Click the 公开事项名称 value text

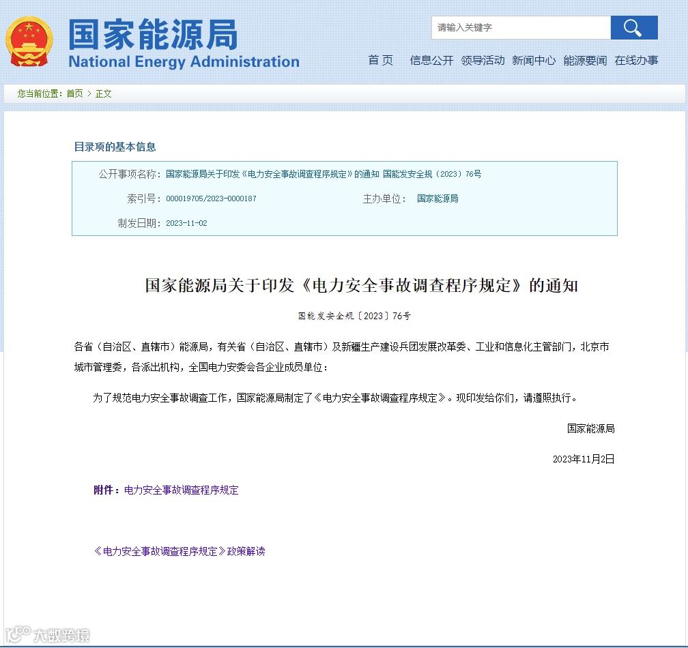tap(324, 174)
